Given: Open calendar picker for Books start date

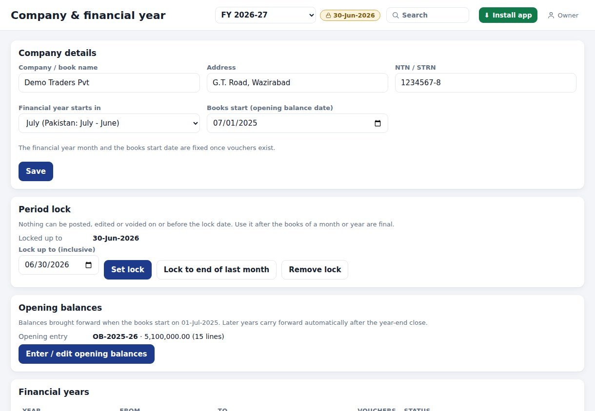Looking at the screenshot, I should pyautogui.click(x=377, y=123).
